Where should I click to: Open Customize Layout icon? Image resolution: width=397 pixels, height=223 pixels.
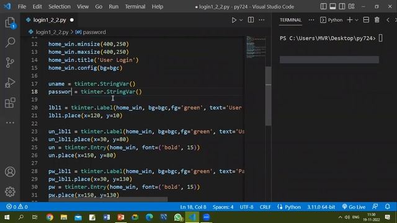[352, 6]
